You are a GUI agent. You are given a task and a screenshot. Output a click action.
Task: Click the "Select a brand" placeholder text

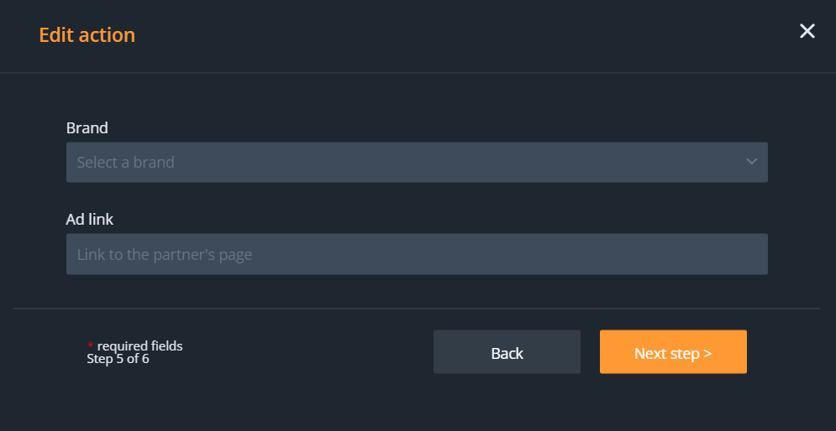126,163
